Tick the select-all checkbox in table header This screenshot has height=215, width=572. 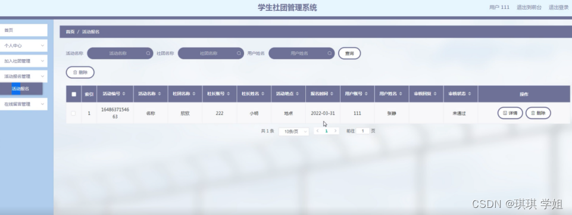coord(74,94)
